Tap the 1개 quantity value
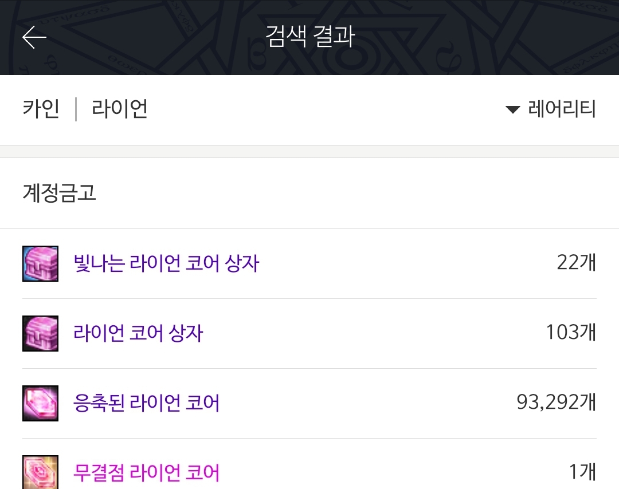The width and height of the screenshot is (619, 489). pos(582,472)
